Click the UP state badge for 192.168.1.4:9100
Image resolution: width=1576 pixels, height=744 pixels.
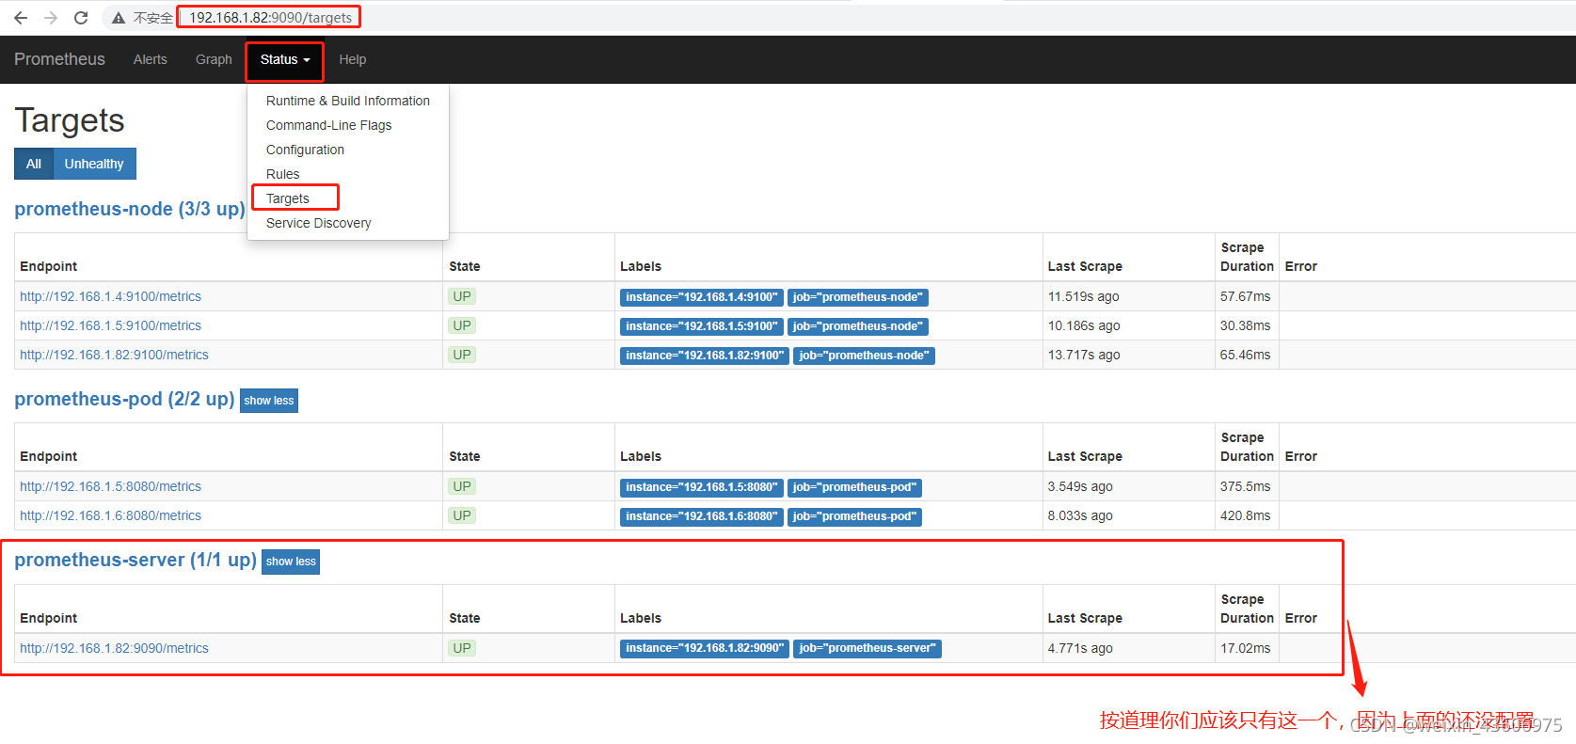pos(462,296)
